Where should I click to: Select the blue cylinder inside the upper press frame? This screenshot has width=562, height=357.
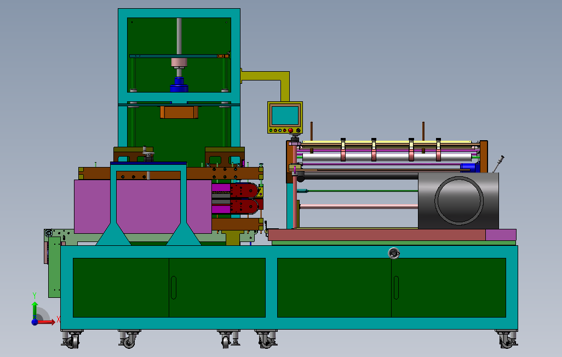[179, 84]
